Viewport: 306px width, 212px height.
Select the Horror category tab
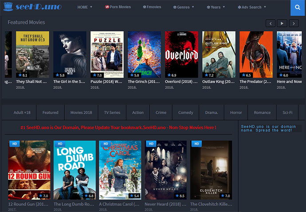point(236,112)
